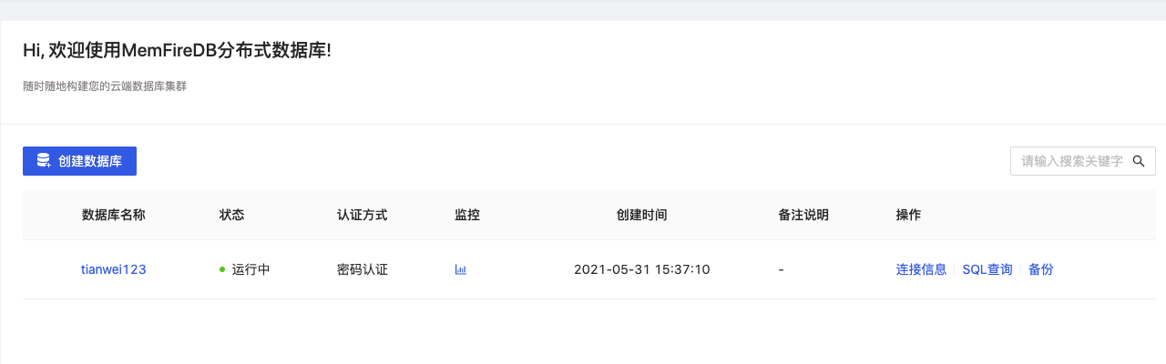Click the database icon on the create button
This screenshot has width=1166, height=364.
(43, 161)
